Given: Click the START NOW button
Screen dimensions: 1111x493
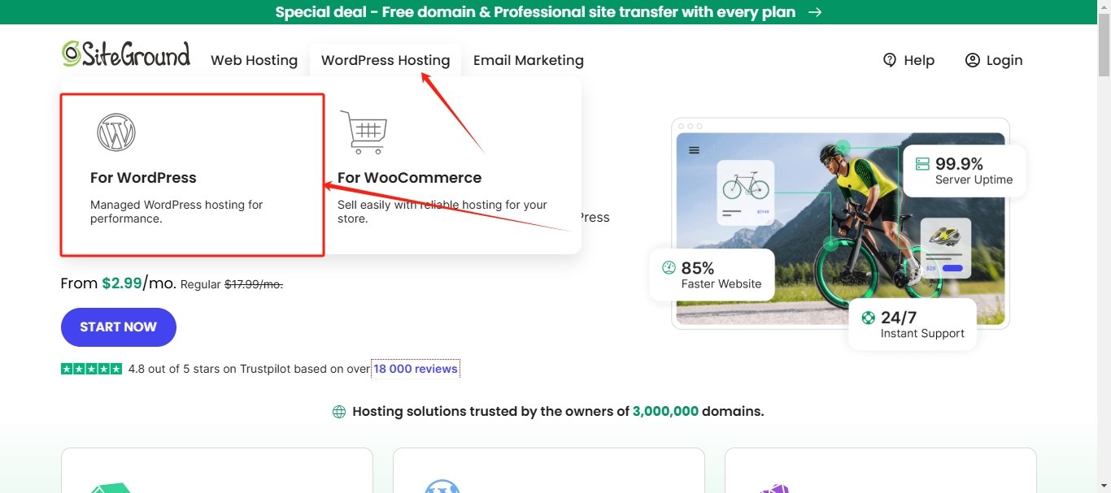Looking at the screenshot, I should point(119,327).
